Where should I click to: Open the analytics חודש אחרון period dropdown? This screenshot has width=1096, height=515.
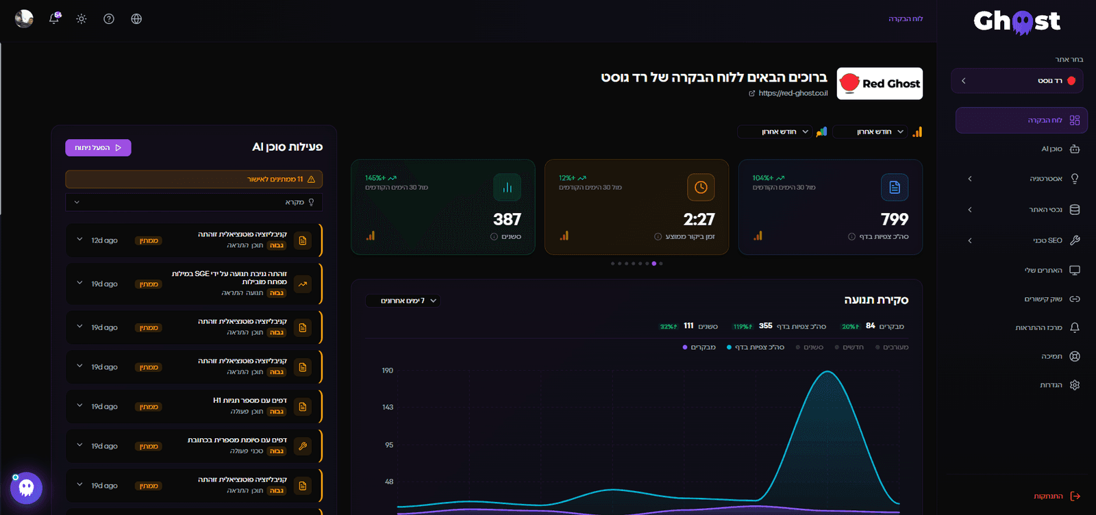click(x=871, y=131)
